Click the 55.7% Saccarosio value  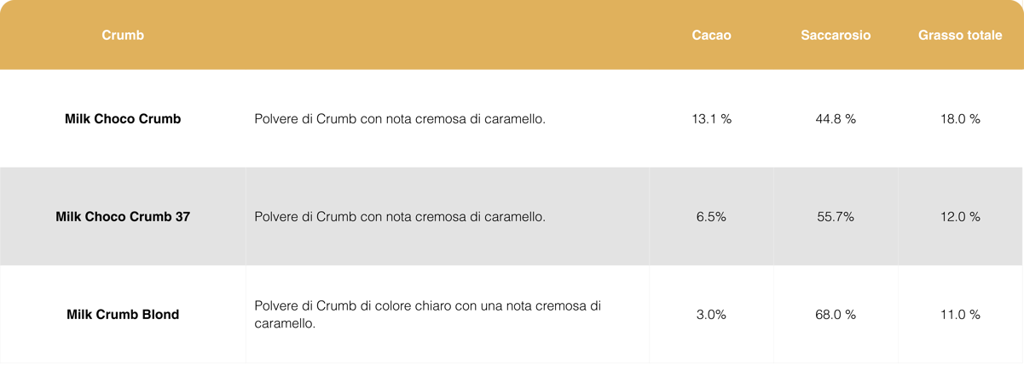tap(836, 217)
